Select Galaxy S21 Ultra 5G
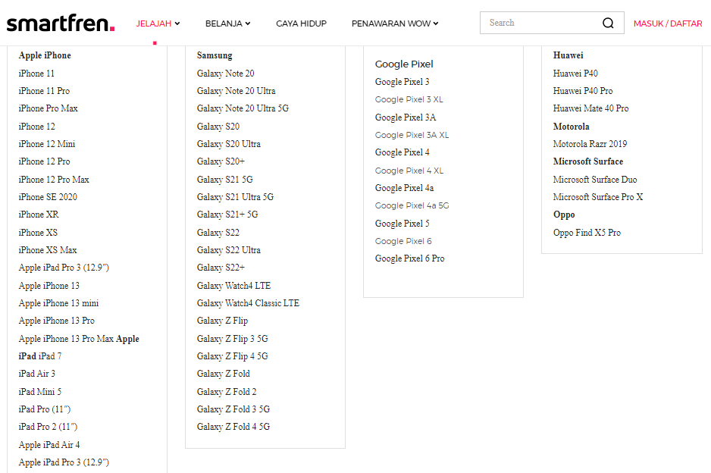711x473 pixels. tap(235, 197)
